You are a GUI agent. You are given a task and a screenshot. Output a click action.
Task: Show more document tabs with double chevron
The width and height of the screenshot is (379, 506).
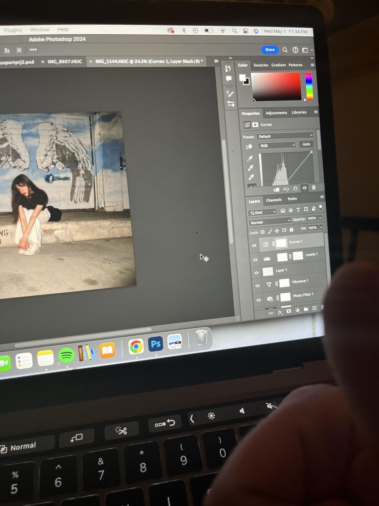pyautogui.click(x=216, y=61)
